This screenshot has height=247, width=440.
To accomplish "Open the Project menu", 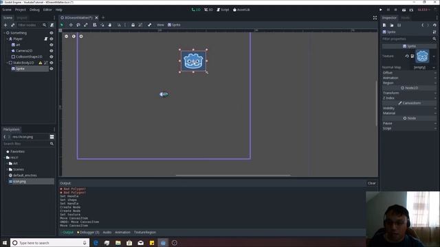I will [20, 10].
